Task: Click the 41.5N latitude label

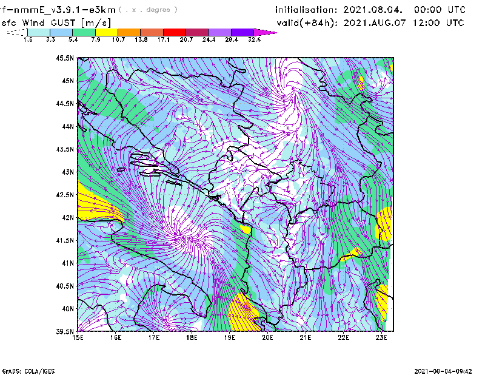Action: point(65,240)
